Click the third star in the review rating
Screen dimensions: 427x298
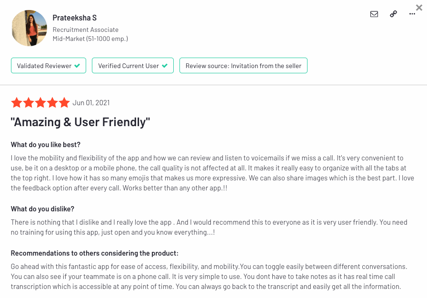coord(40,102)
